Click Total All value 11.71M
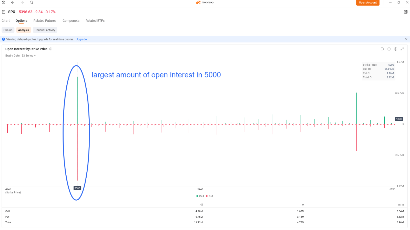 pos(198,223)
